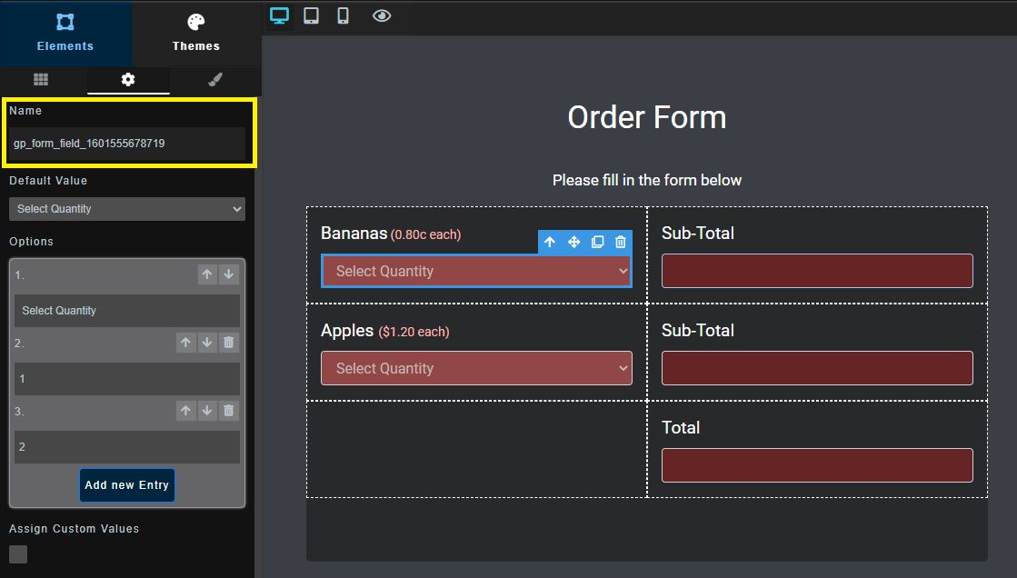
Task: Toggle the eye preview icon
Action: click(x=382, y=16)
